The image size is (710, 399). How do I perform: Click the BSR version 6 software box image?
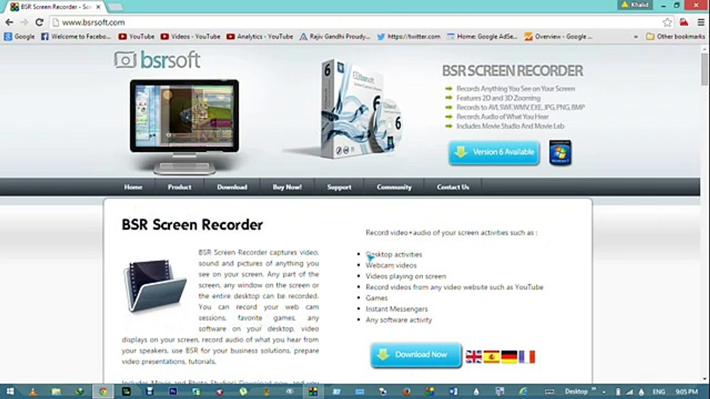pyautogui.click(x=361, y=108)
